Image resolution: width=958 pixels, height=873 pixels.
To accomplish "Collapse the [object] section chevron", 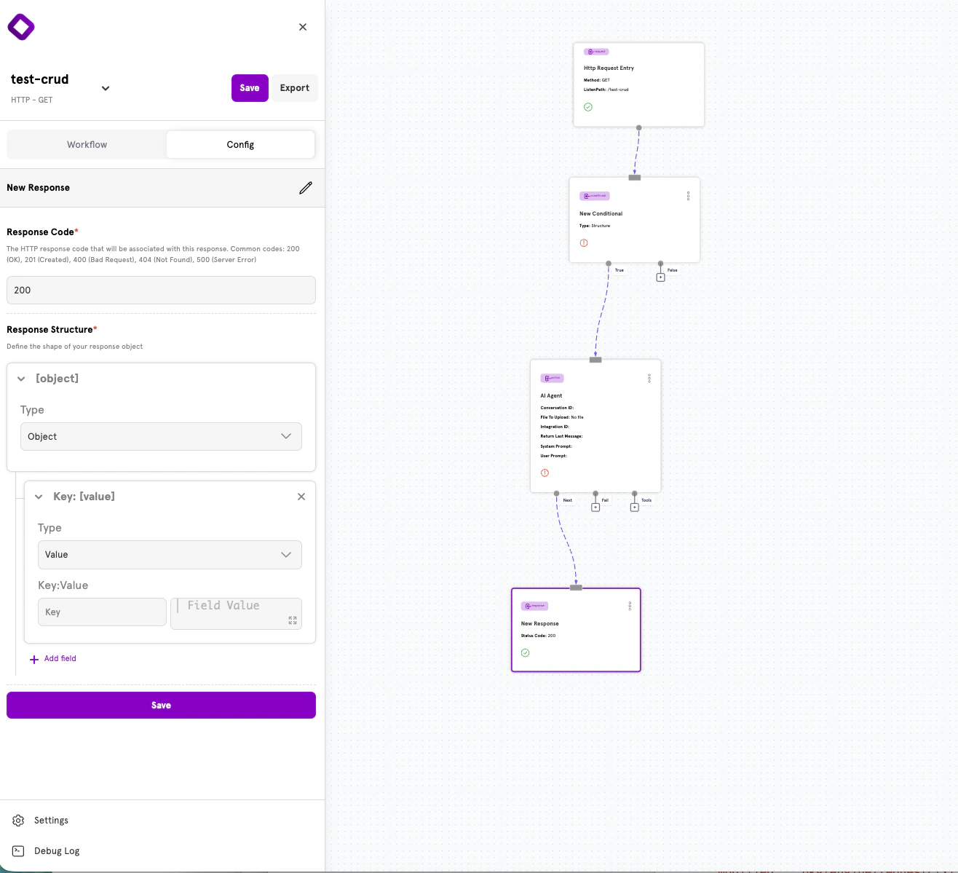I will [x=21, y=379].
